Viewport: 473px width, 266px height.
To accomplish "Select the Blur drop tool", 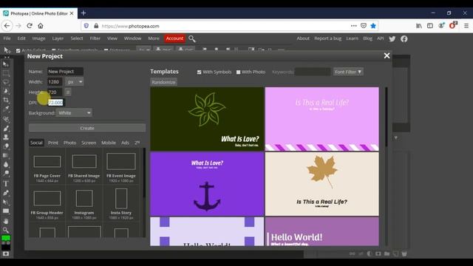I will [x=6, y=164].
